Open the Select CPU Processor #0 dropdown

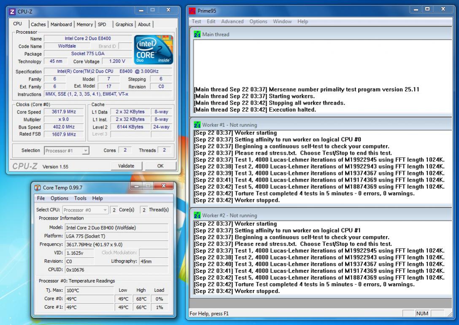pos(105,210)
